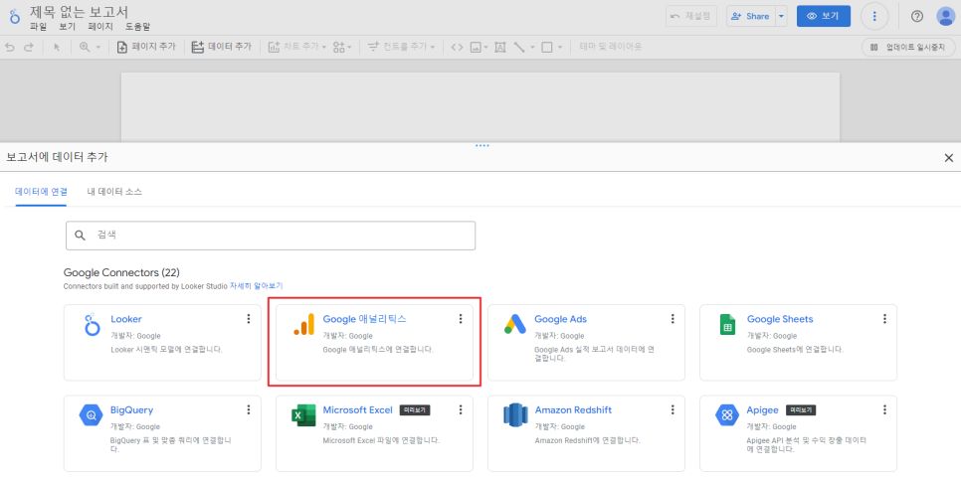Click the search magnifier icon
The image size is (961, 479).
(80, 236)
